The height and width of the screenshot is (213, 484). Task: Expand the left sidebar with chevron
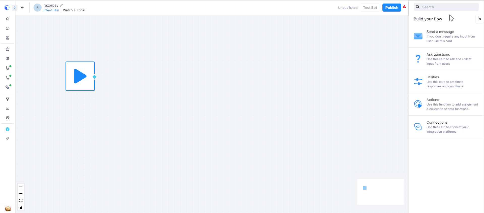click(x=14, y=8)
